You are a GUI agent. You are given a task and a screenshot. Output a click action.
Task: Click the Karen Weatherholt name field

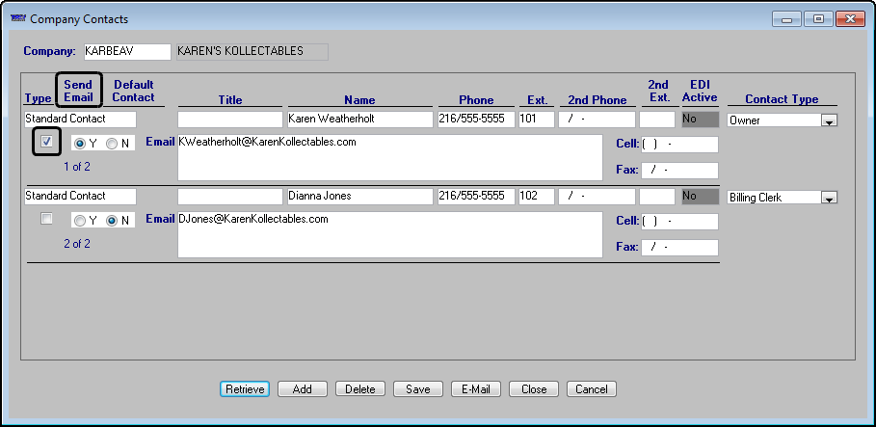click(360, 120)
